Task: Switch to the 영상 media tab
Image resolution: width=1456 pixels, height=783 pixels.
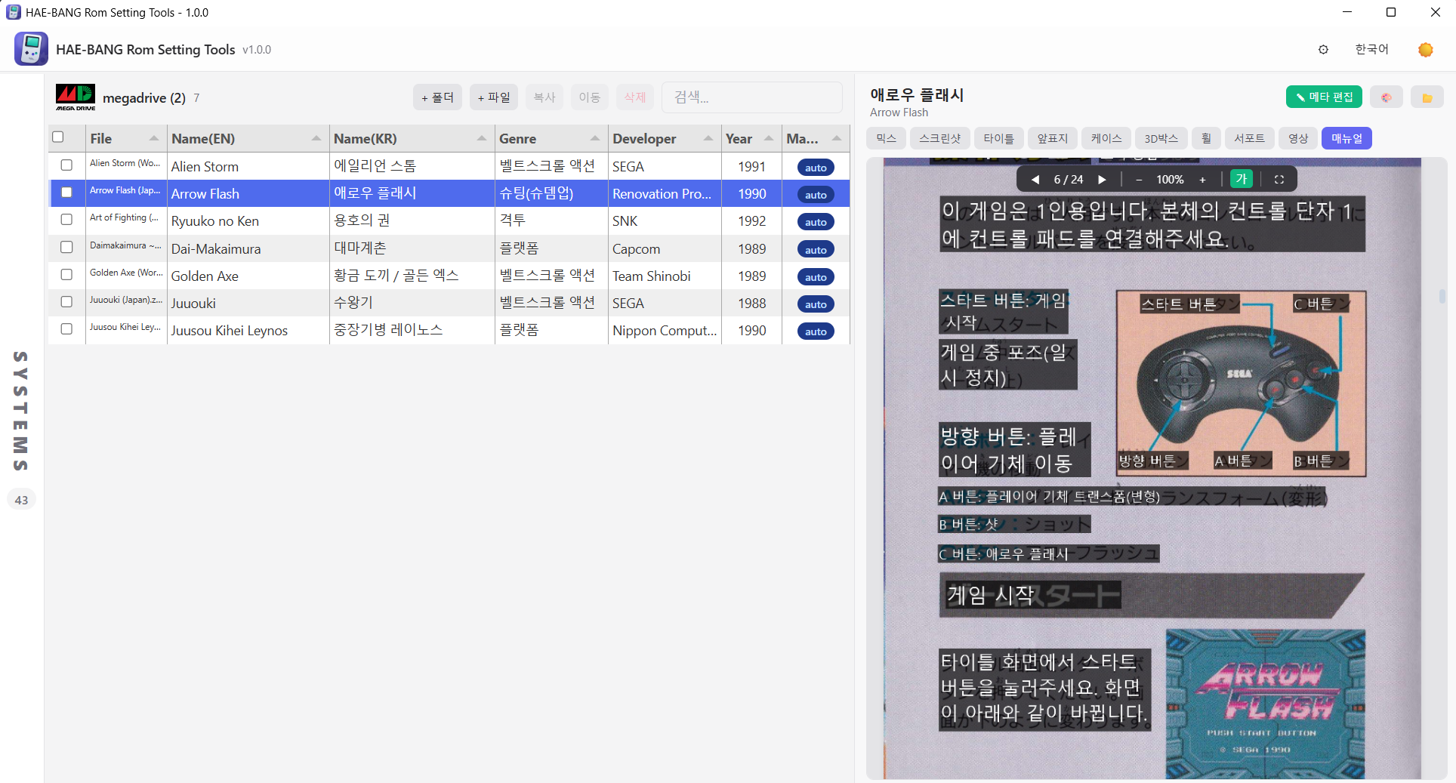Action: coord(1298,138)
